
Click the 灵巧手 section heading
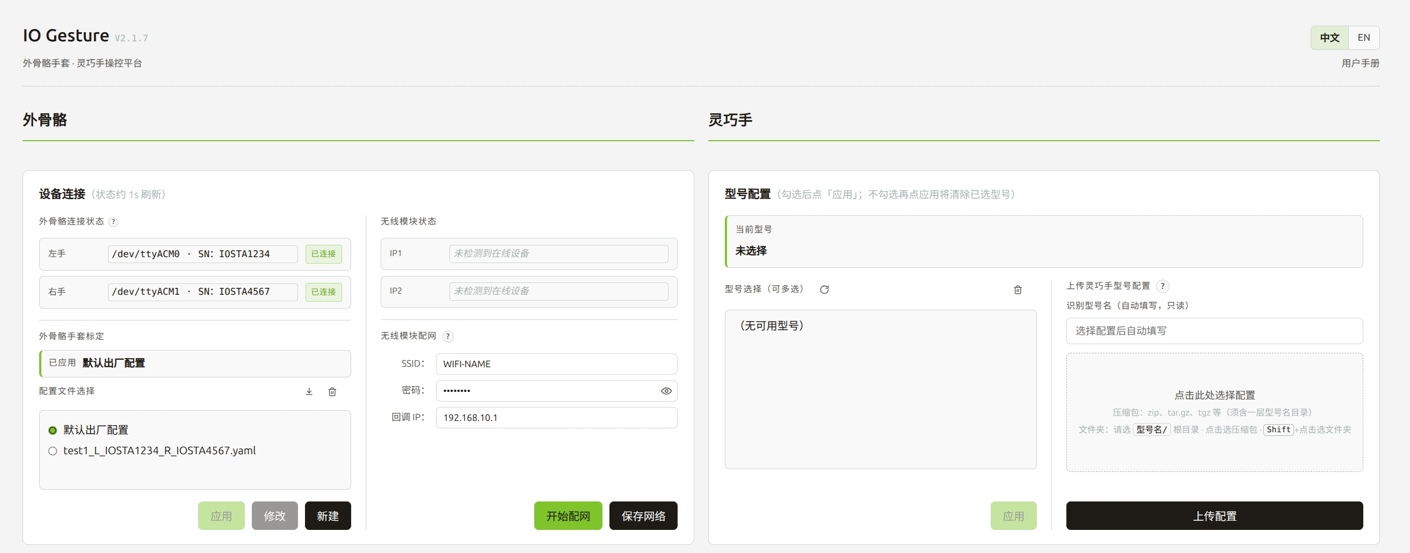coord(730,120)
